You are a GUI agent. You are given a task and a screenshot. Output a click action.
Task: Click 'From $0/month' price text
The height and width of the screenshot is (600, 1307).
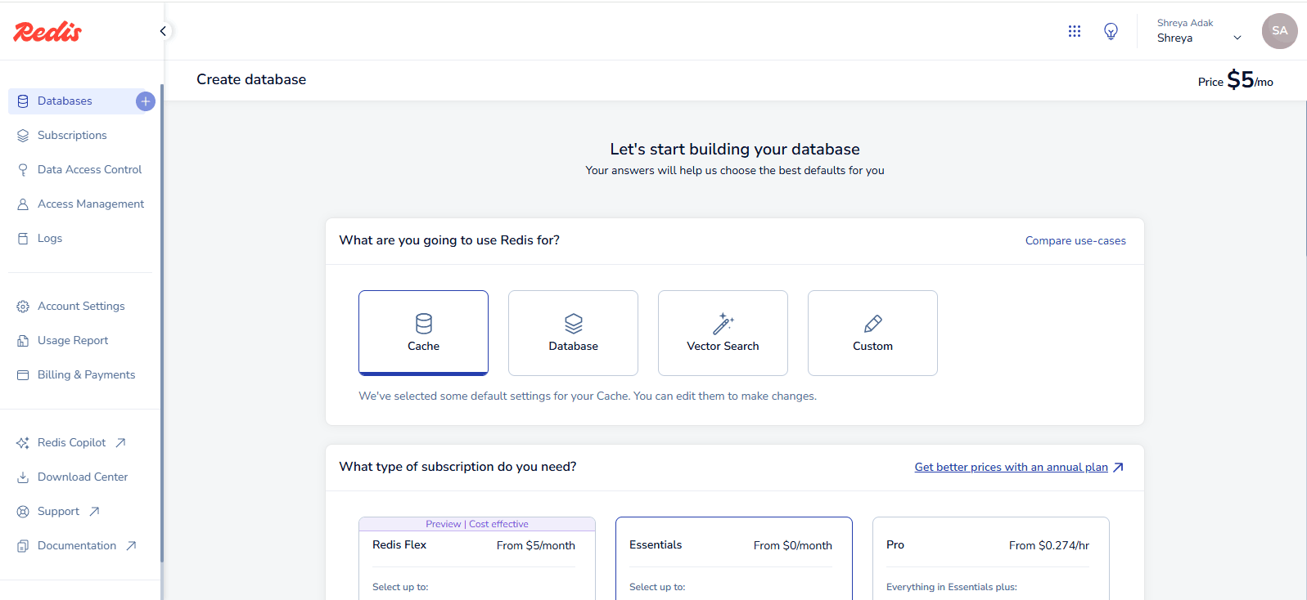[x=793, y=545]
